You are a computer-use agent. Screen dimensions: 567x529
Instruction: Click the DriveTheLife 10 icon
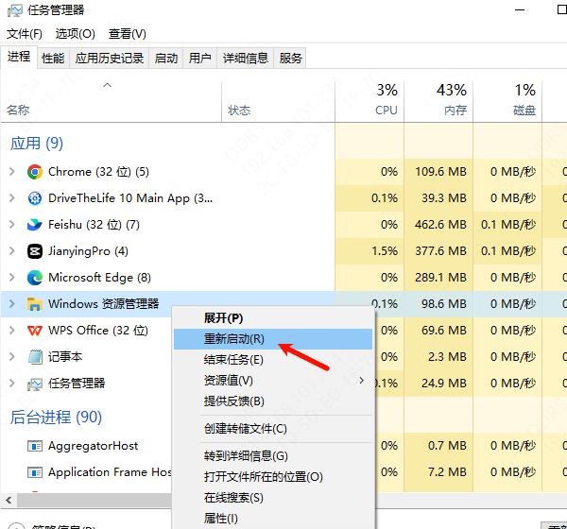(x=35, y=198)
